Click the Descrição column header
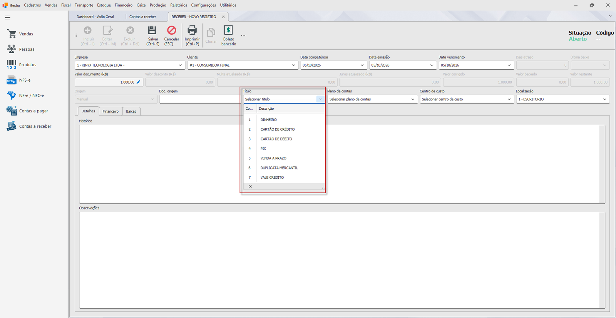Screen dimensions: 616x318 coord(291,109)
